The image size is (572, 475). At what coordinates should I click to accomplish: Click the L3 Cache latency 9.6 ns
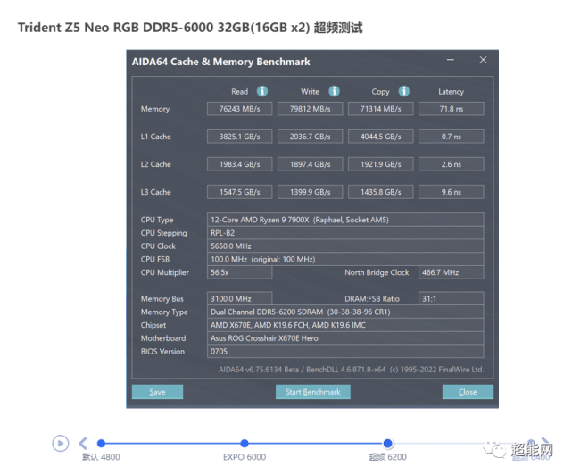pyautogui.click(x=452, y=192)
